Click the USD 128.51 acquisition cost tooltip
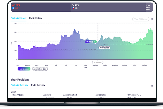Screen dimensions: 163x109 click(105, 48)
